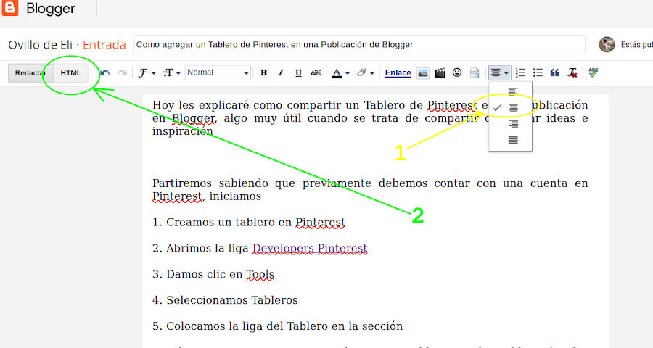Run the spell check tool
Screen dimensions: 653x348
point(593,72)
